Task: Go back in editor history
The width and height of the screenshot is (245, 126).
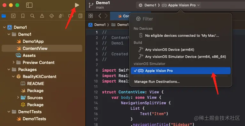Action: 100,16
